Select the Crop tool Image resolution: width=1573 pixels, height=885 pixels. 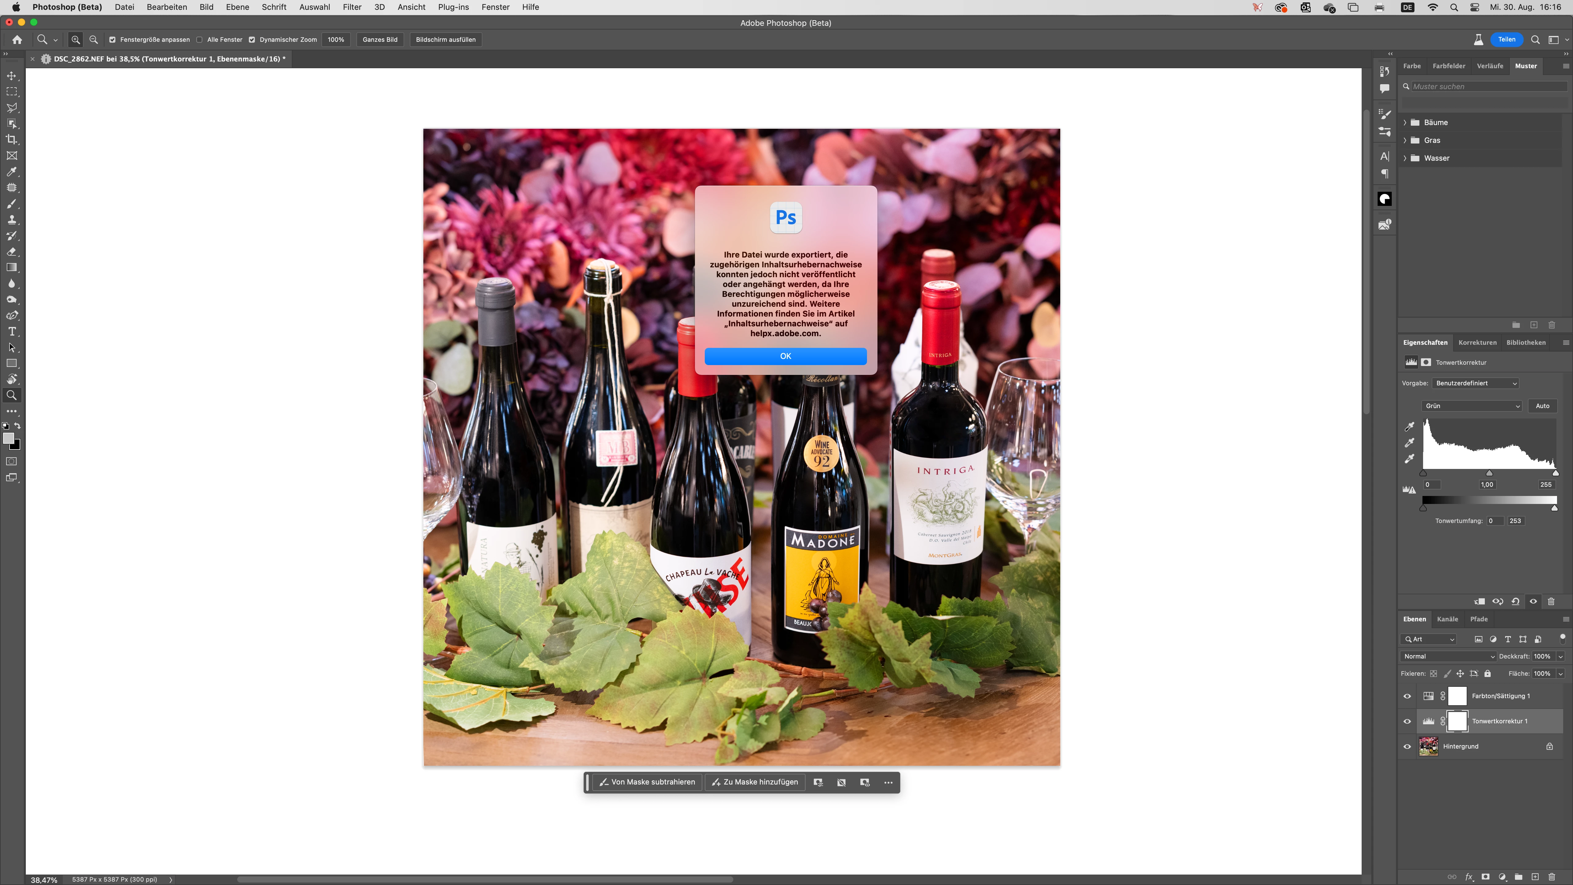(12, 140)
